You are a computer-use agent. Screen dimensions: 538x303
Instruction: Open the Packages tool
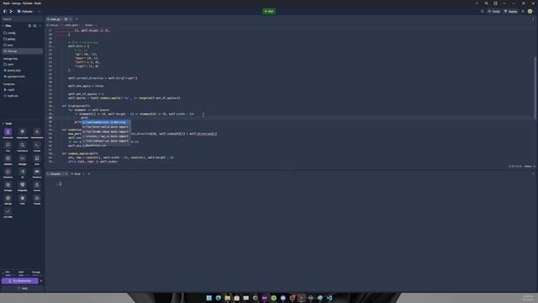[8, 187]
